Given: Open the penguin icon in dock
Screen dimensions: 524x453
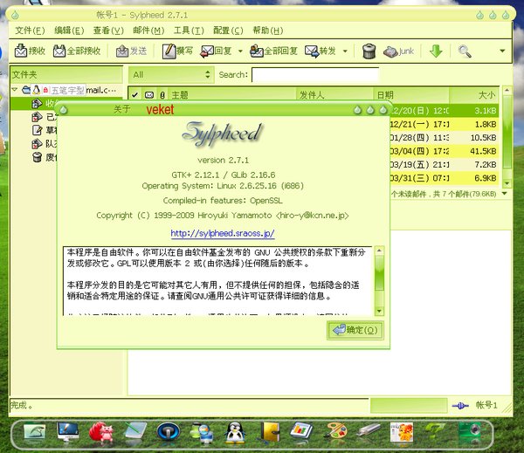Looking at the screenshot, I should click(x=235, y=433).
